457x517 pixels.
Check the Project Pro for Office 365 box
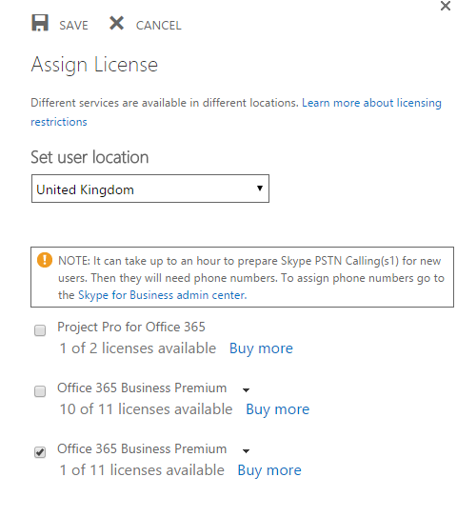click(x=40, y=330)
